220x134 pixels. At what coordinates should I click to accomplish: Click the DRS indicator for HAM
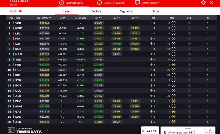click(x=189, y=54)
